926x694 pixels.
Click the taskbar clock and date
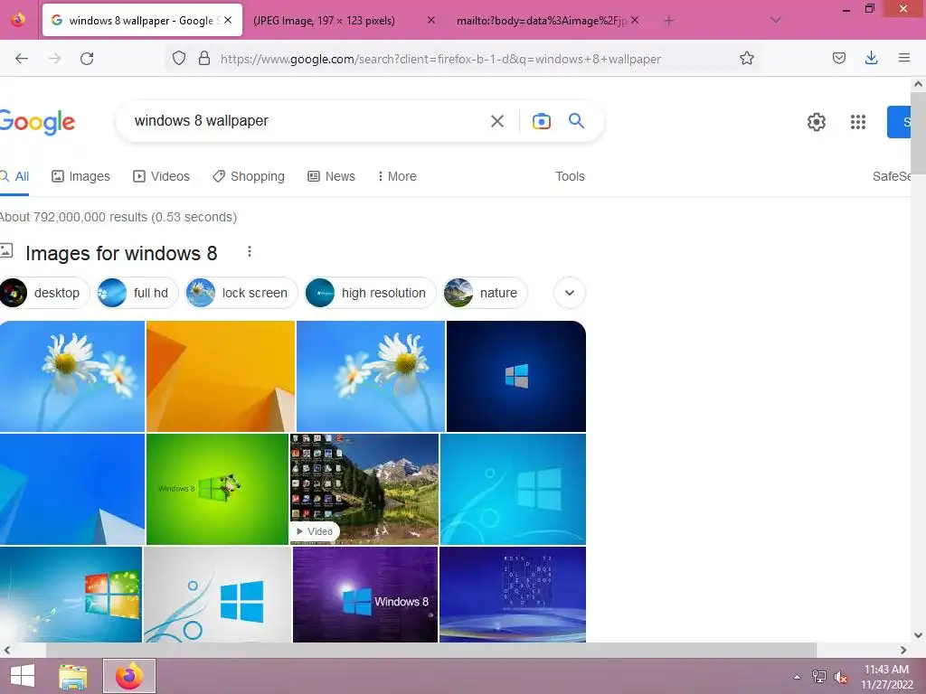tap(886, 677)
